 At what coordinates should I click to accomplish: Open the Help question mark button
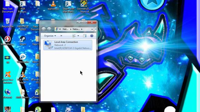pos(92,36)
